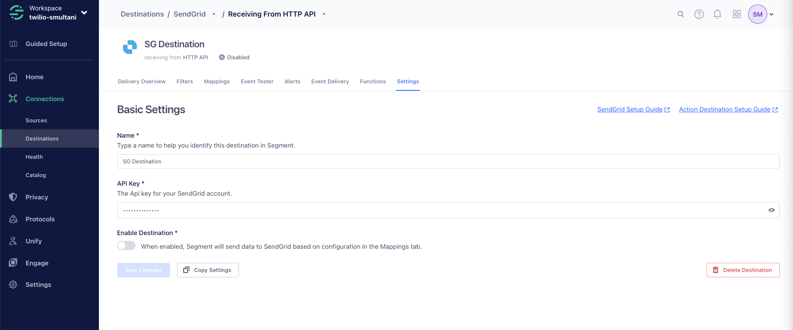Click the SendGrid breadcrumb link
The image size is (793, 330).
(x=190, y=14)
